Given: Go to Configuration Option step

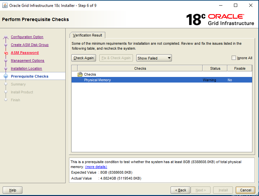Looking at the screenshot, I should click(27, 37).
